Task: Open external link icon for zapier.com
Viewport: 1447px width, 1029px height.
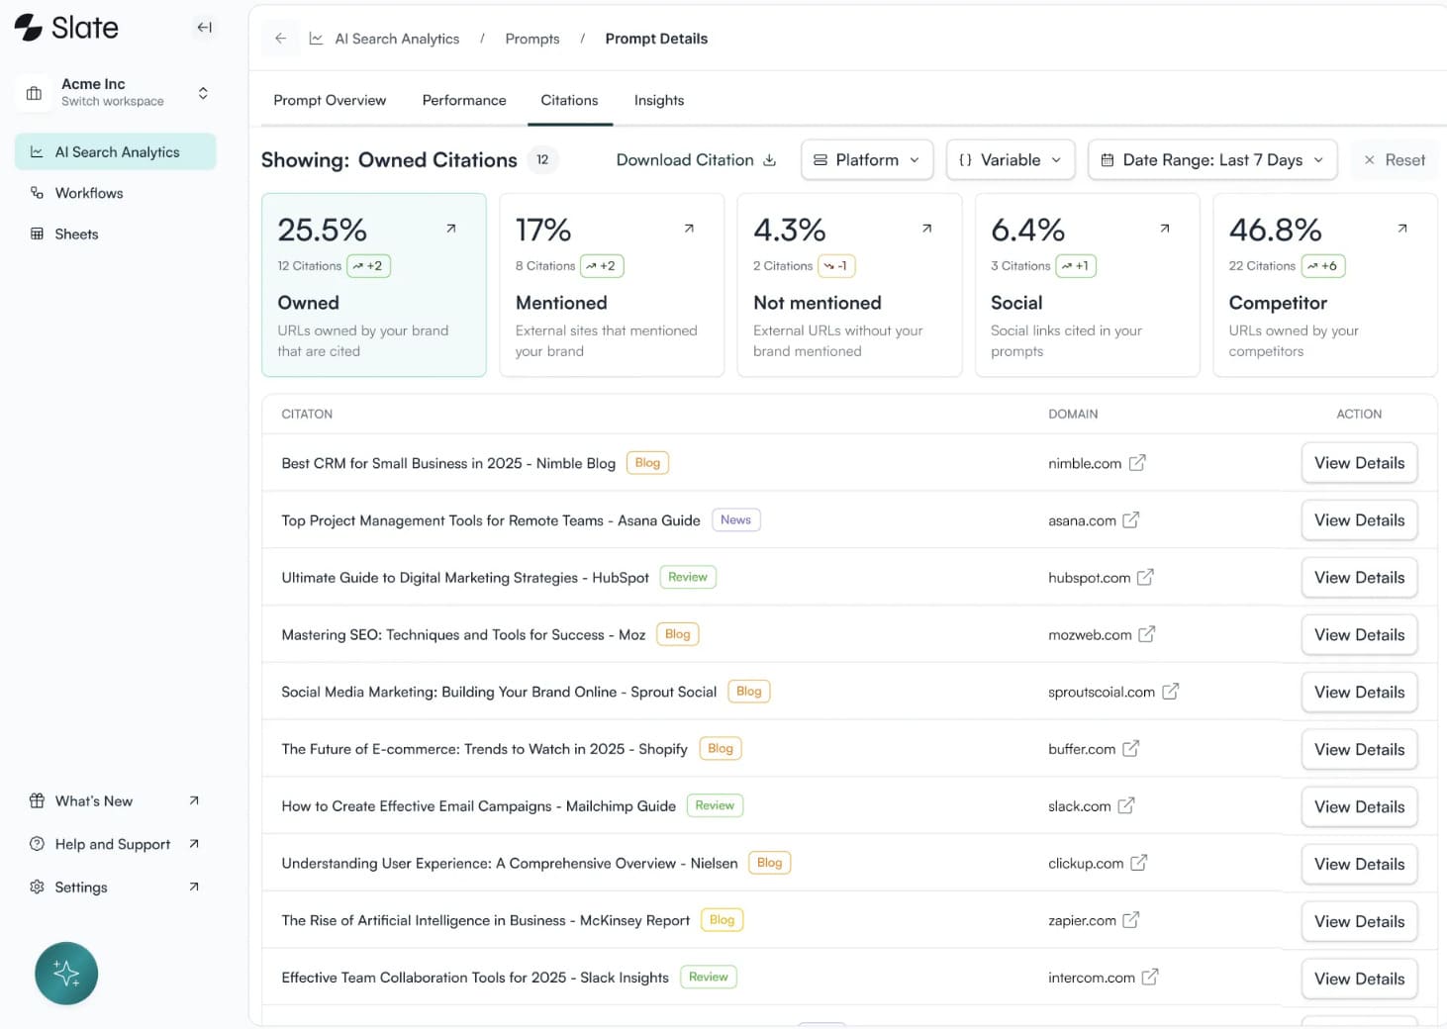Action: (x=1131, y=921)
